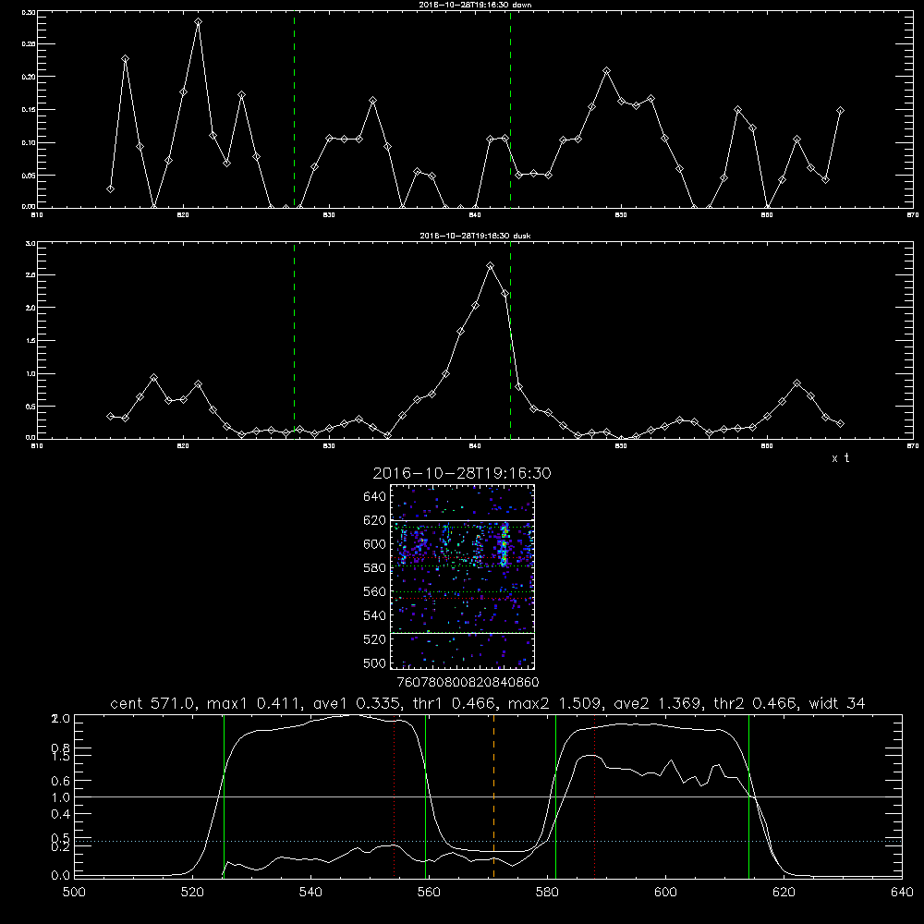Click the 'thr2 0.466' value in stats header
This screenshot has width=924, height=924.
(x=757, y=703)
